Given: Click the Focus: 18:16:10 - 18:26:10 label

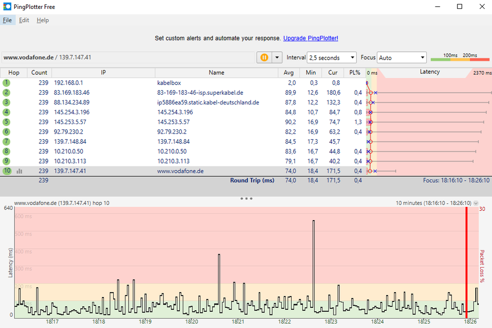Looking at the screenshot, I should tap(456, 180).
